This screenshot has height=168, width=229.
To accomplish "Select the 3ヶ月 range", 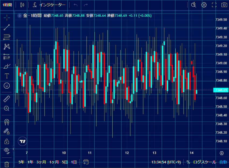I will click(x=41, y=162).
